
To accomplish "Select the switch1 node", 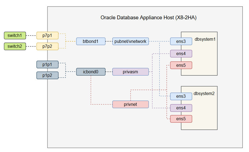I will [x=15, y=35].
